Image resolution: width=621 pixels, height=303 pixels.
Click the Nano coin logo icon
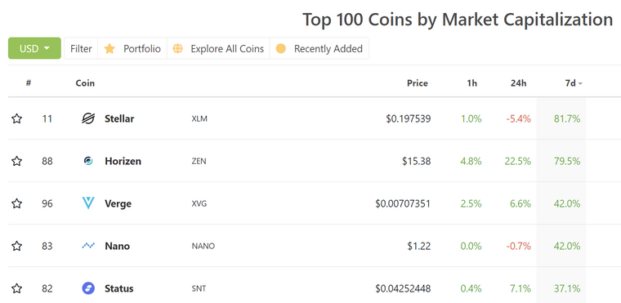click(x=88, y=246)
